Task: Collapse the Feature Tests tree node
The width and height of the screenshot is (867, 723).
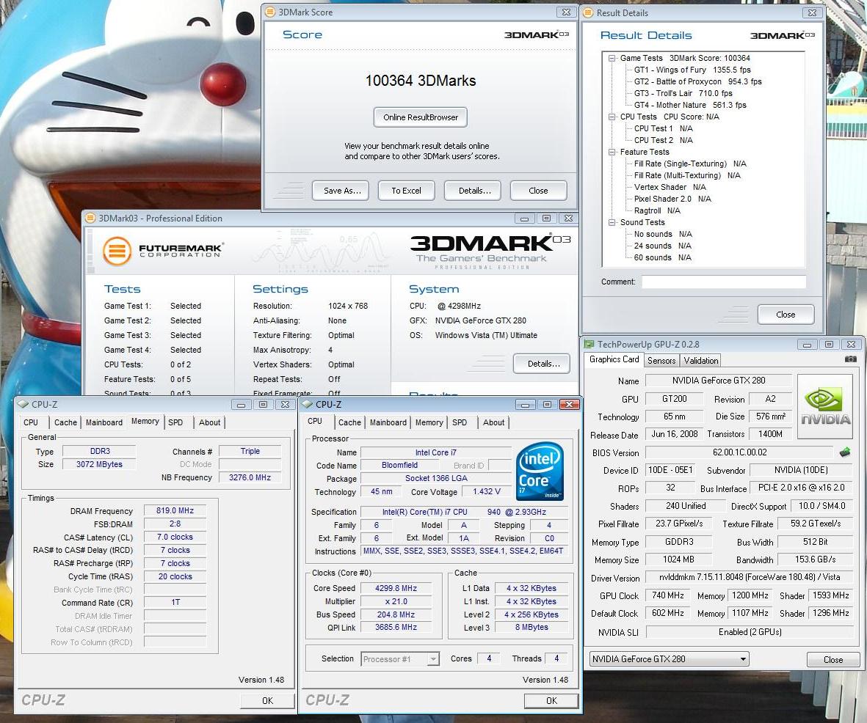Action: point(612,152)
